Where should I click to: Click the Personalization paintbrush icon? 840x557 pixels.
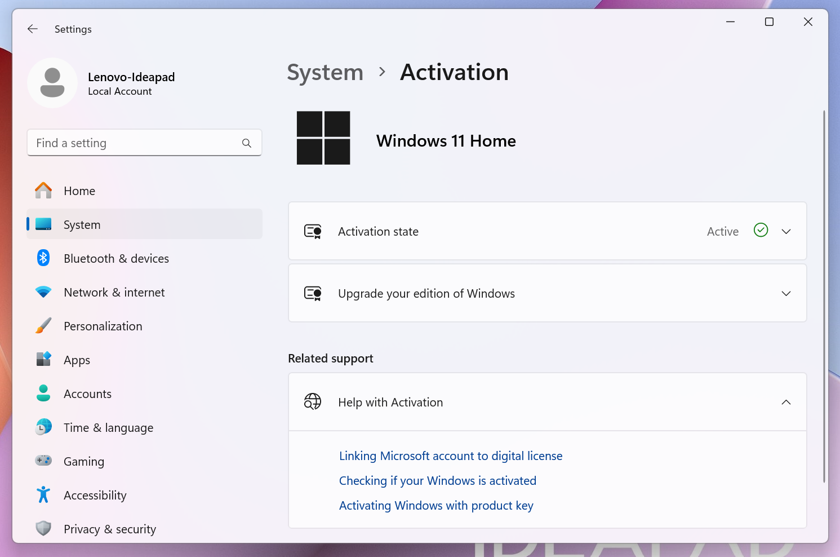[43, 326]
